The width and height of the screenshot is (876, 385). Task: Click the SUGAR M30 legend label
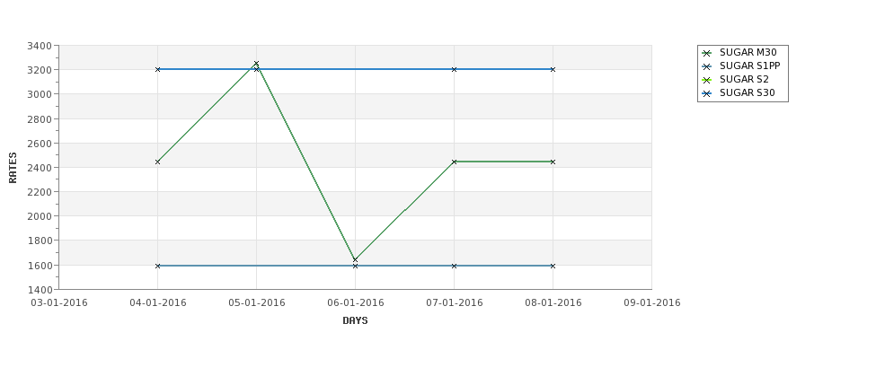click(x=748, y=52)
